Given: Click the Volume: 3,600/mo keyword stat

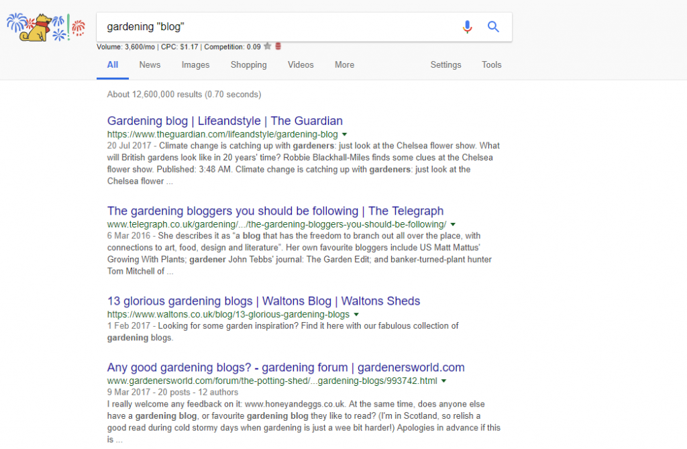Looking at the screenshot, I should point(125,47).
